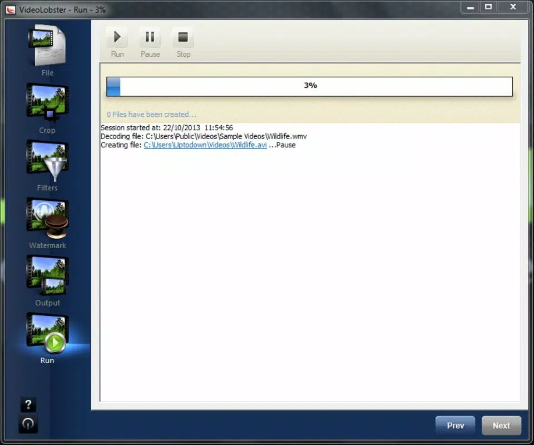
Task: Click the Next button
Action: 501,425
